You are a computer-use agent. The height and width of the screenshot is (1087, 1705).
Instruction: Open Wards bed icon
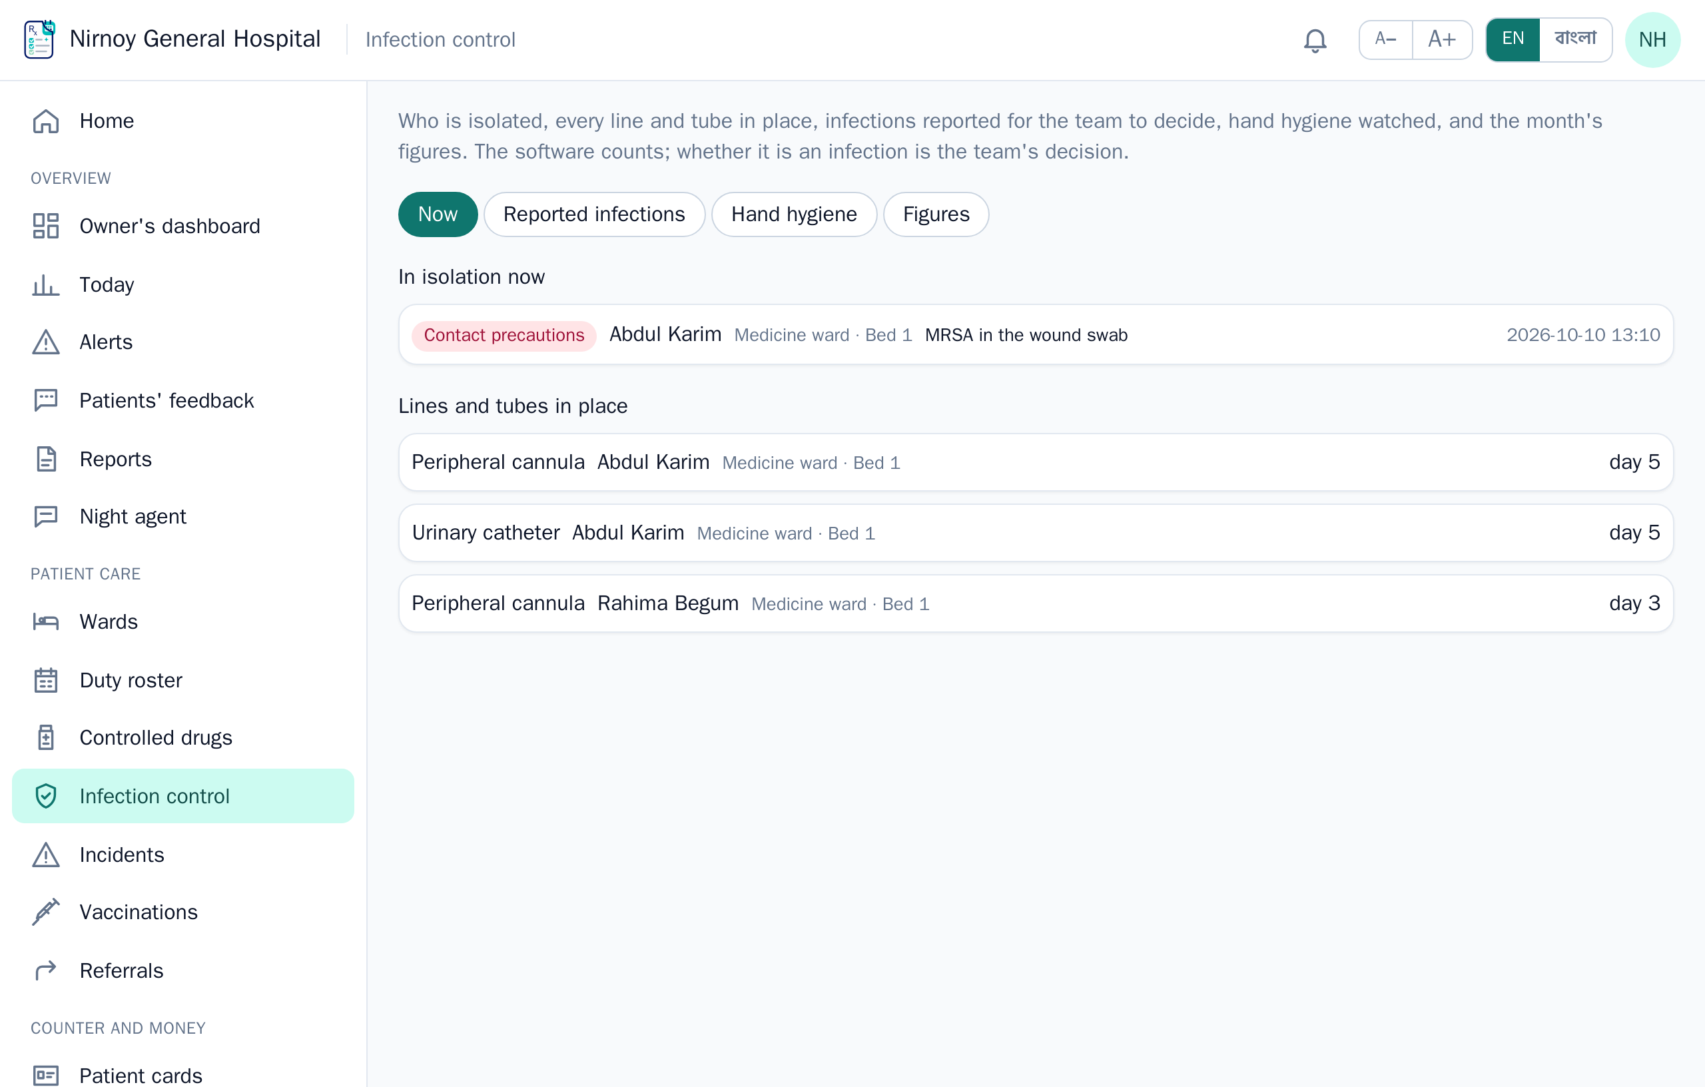[46, 621]
